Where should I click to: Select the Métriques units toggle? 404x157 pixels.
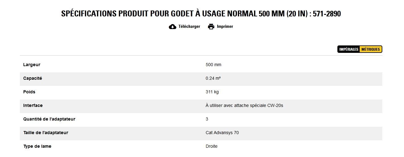371,49
